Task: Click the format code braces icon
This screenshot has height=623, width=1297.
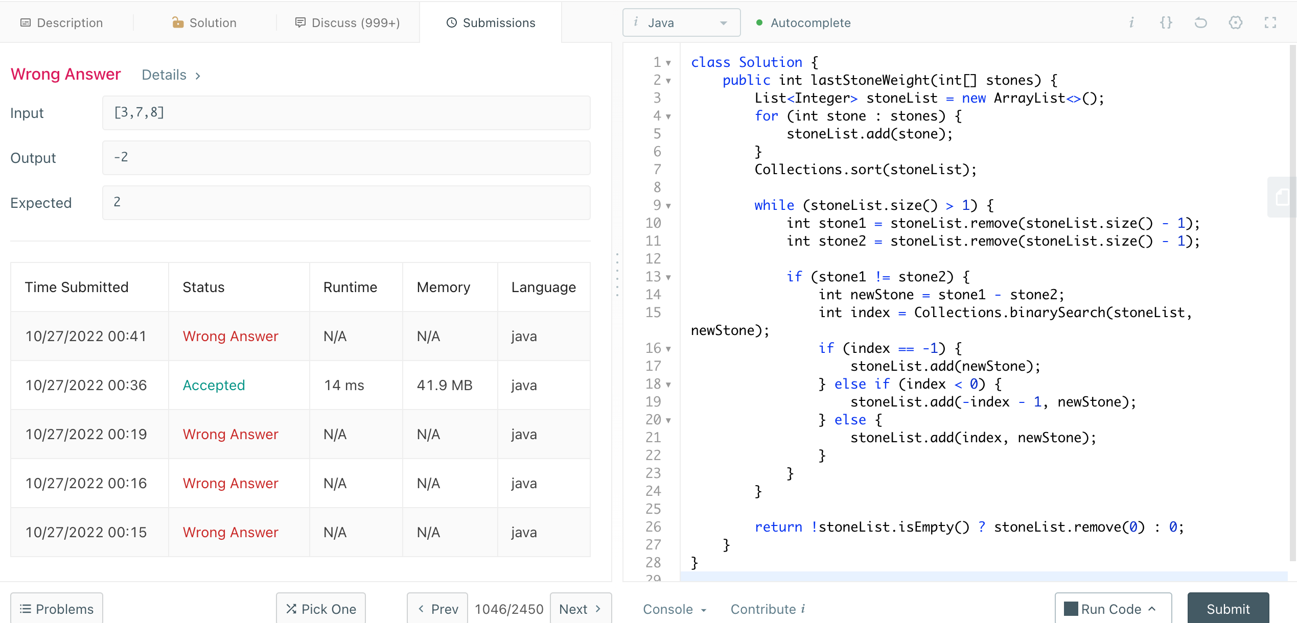Action: pyautogui.click(x=1166, y=22)
